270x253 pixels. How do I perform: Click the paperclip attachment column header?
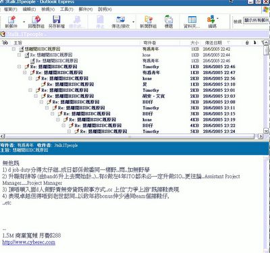click(247, 43)
